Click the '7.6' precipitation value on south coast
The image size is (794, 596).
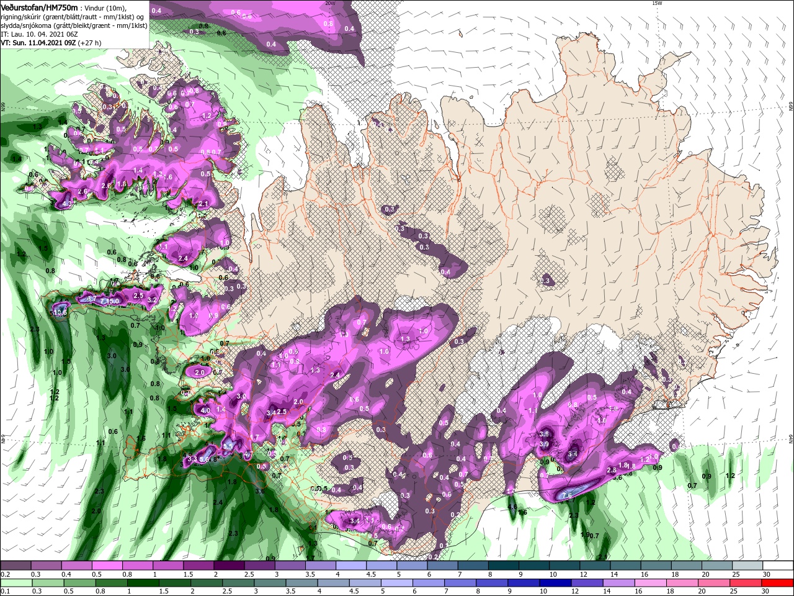(x=566, y=495)
